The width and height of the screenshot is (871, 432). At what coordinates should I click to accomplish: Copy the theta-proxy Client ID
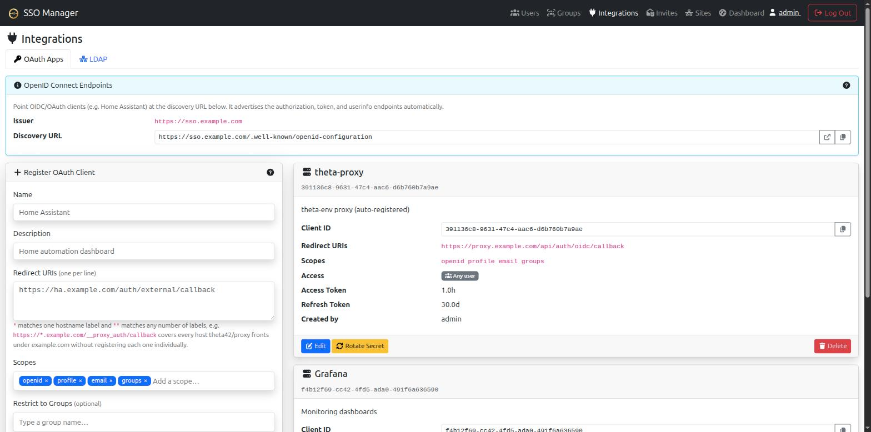point(843,229)
